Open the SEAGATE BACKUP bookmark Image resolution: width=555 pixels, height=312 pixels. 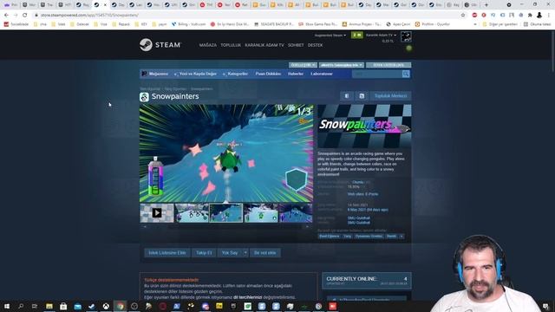[x=274, y=24]
